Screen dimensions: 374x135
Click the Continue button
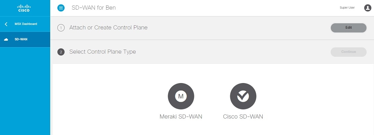348,52
